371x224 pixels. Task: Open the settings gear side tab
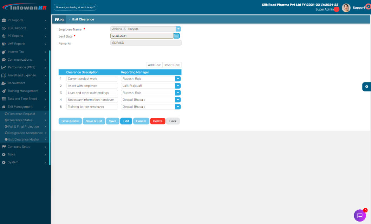pyautogui.click(x=366, y=87)
